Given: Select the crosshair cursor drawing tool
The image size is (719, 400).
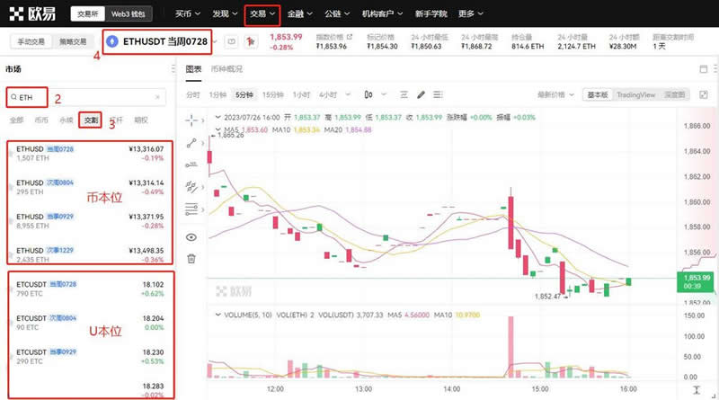Looking at the screenshot, I should tap(191, 120).
